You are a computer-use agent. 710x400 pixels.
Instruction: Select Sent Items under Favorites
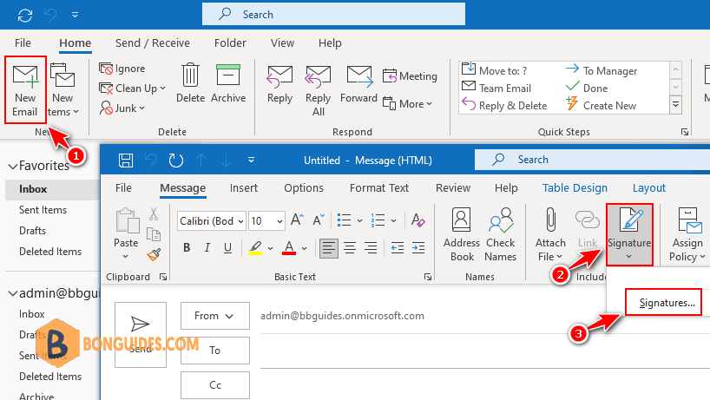[x=43, y=210]
